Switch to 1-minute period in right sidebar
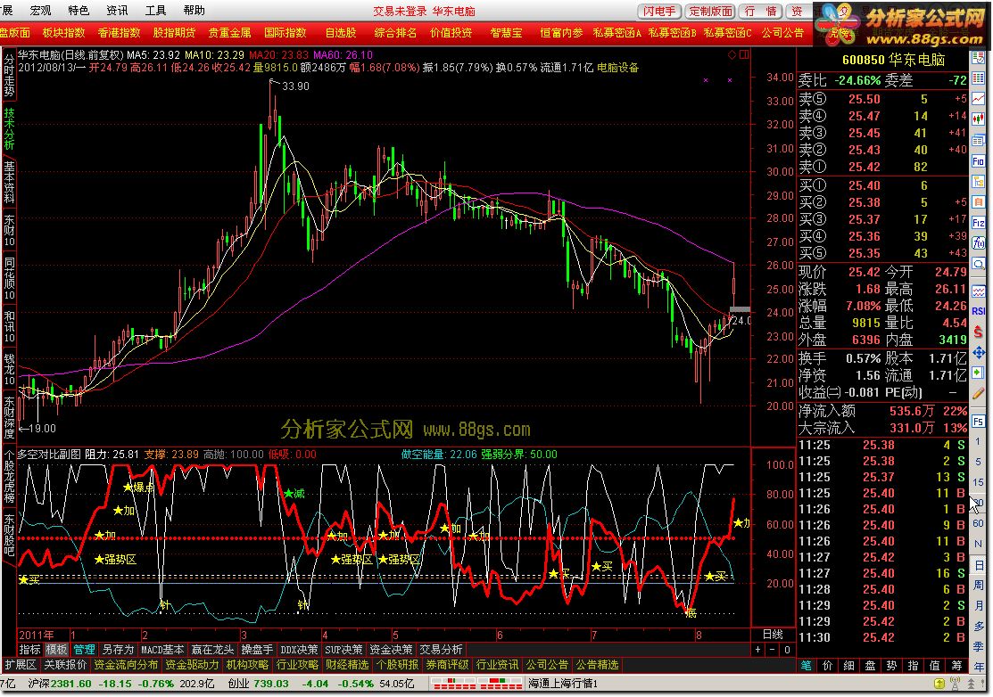Screen dimensions: 993x697 click(x=979, y=441)
